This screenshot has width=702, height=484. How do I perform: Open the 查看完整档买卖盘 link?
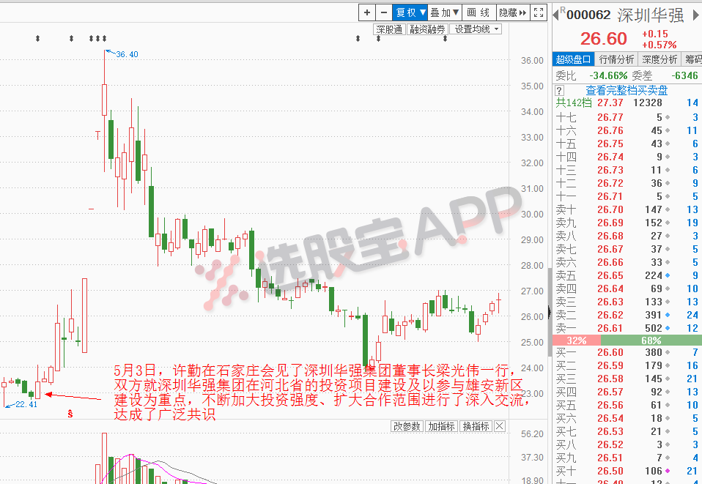click(627, 90)
